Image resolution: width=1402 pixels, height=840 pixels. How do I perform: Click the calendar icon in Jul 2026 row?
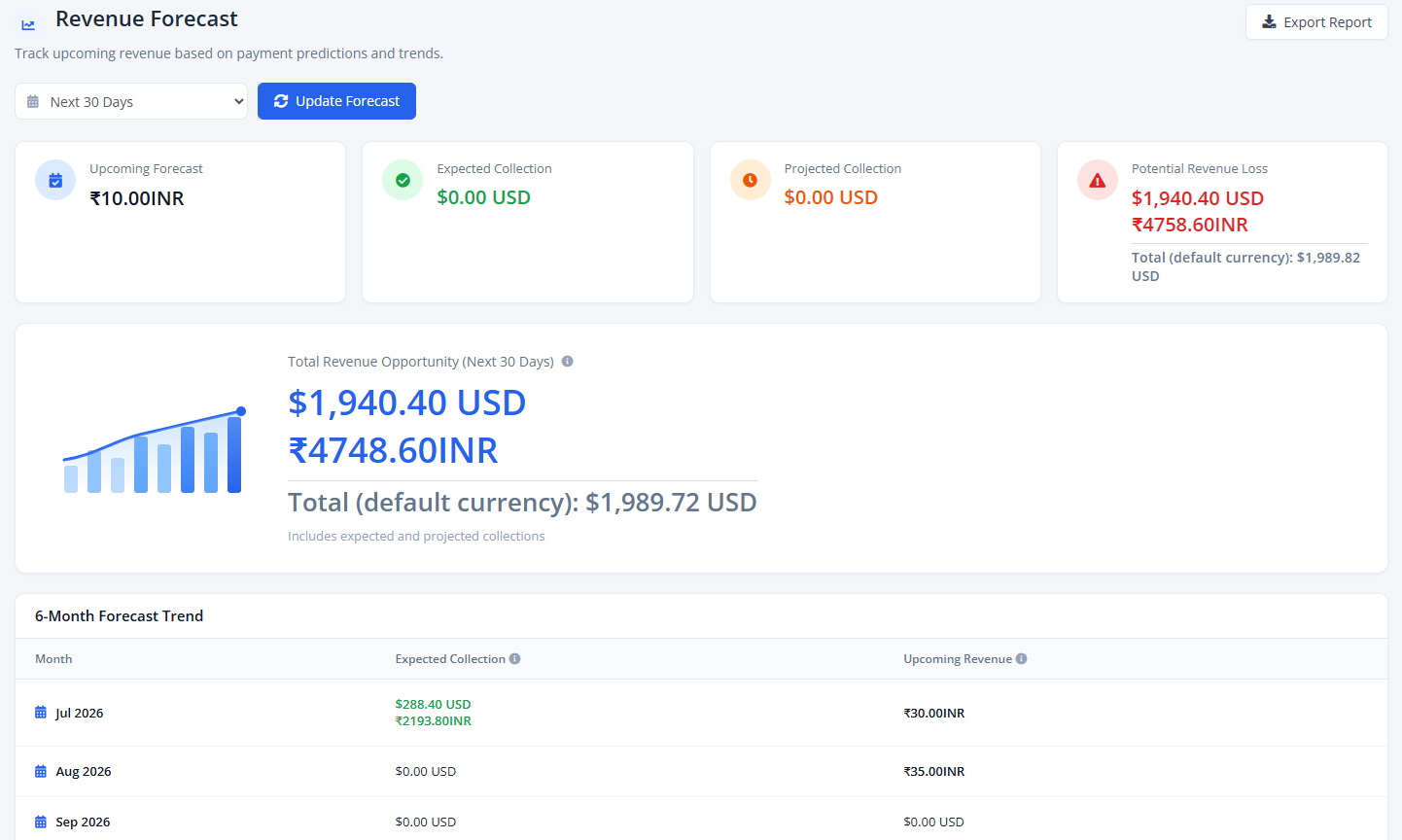[41, 713]
